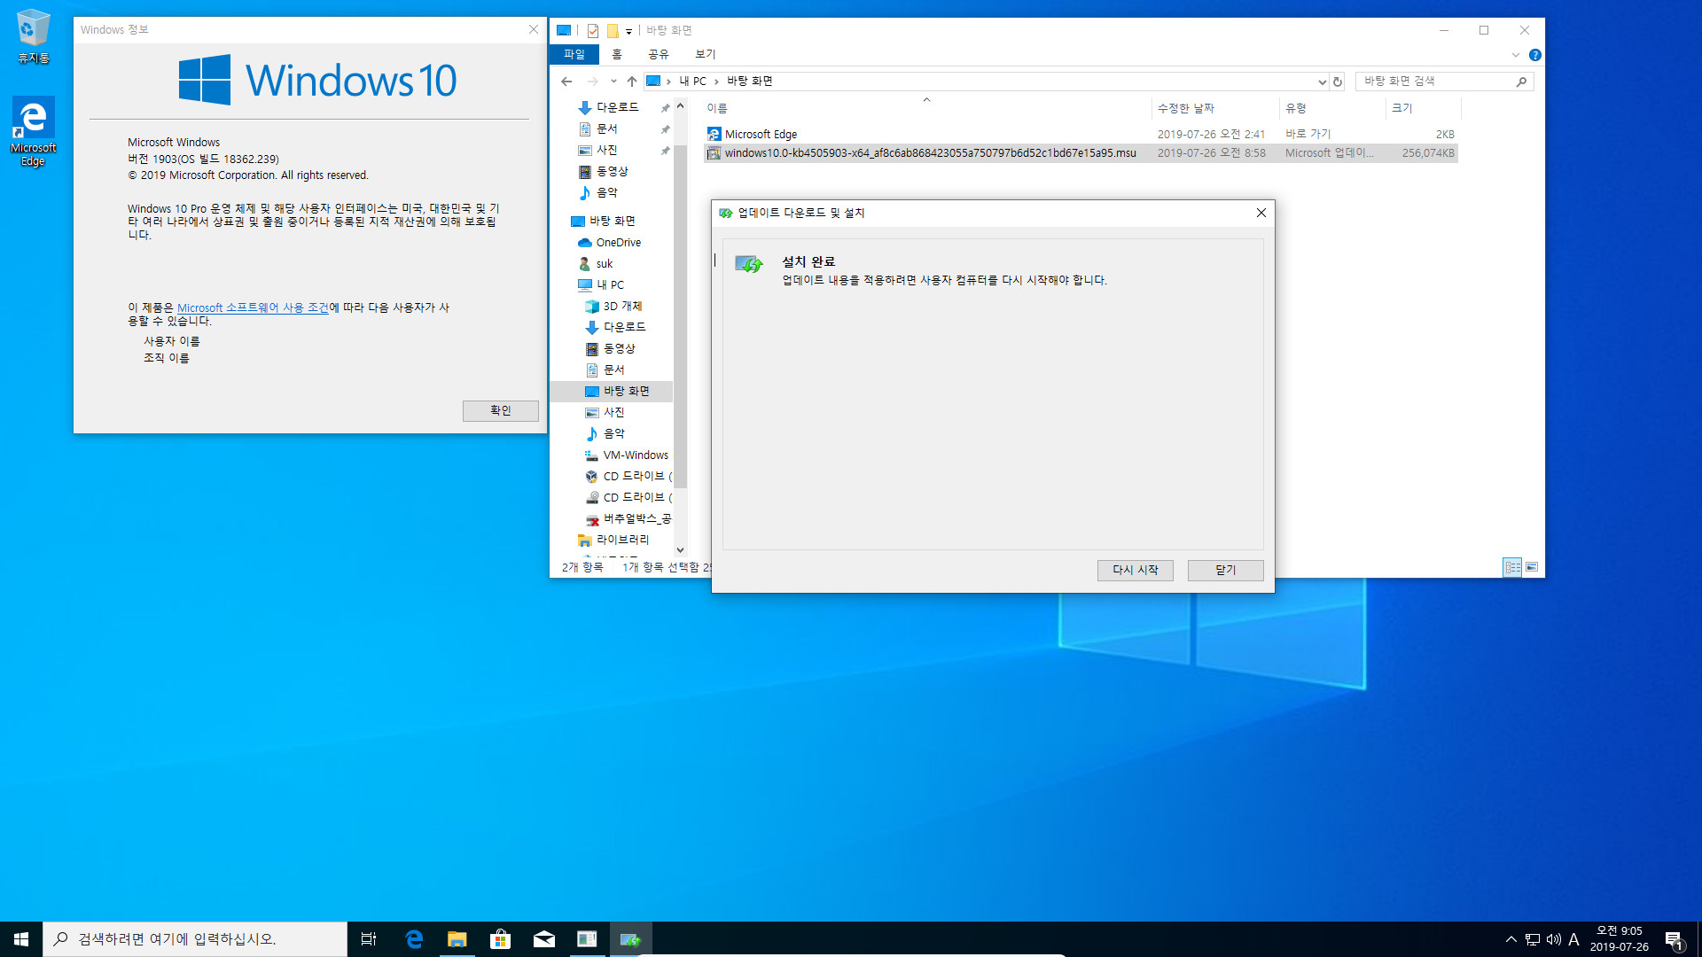Screen dimensions: 1702x957
Task: Close the update installer dialog with X
Action: pos(1261,213)
